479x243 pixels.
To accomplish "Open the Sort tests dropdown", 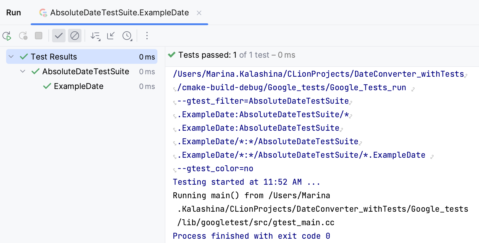I will tap(95, 36).
